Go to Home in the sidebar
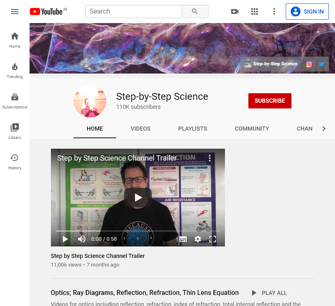Viewport: 335px width, 306px height. pos(15,40)
